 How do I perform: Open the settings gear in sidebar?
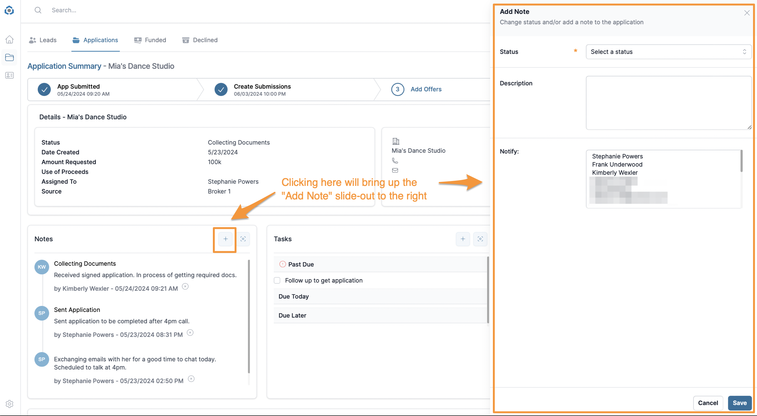pyautogui.click(x=10, y=404)
